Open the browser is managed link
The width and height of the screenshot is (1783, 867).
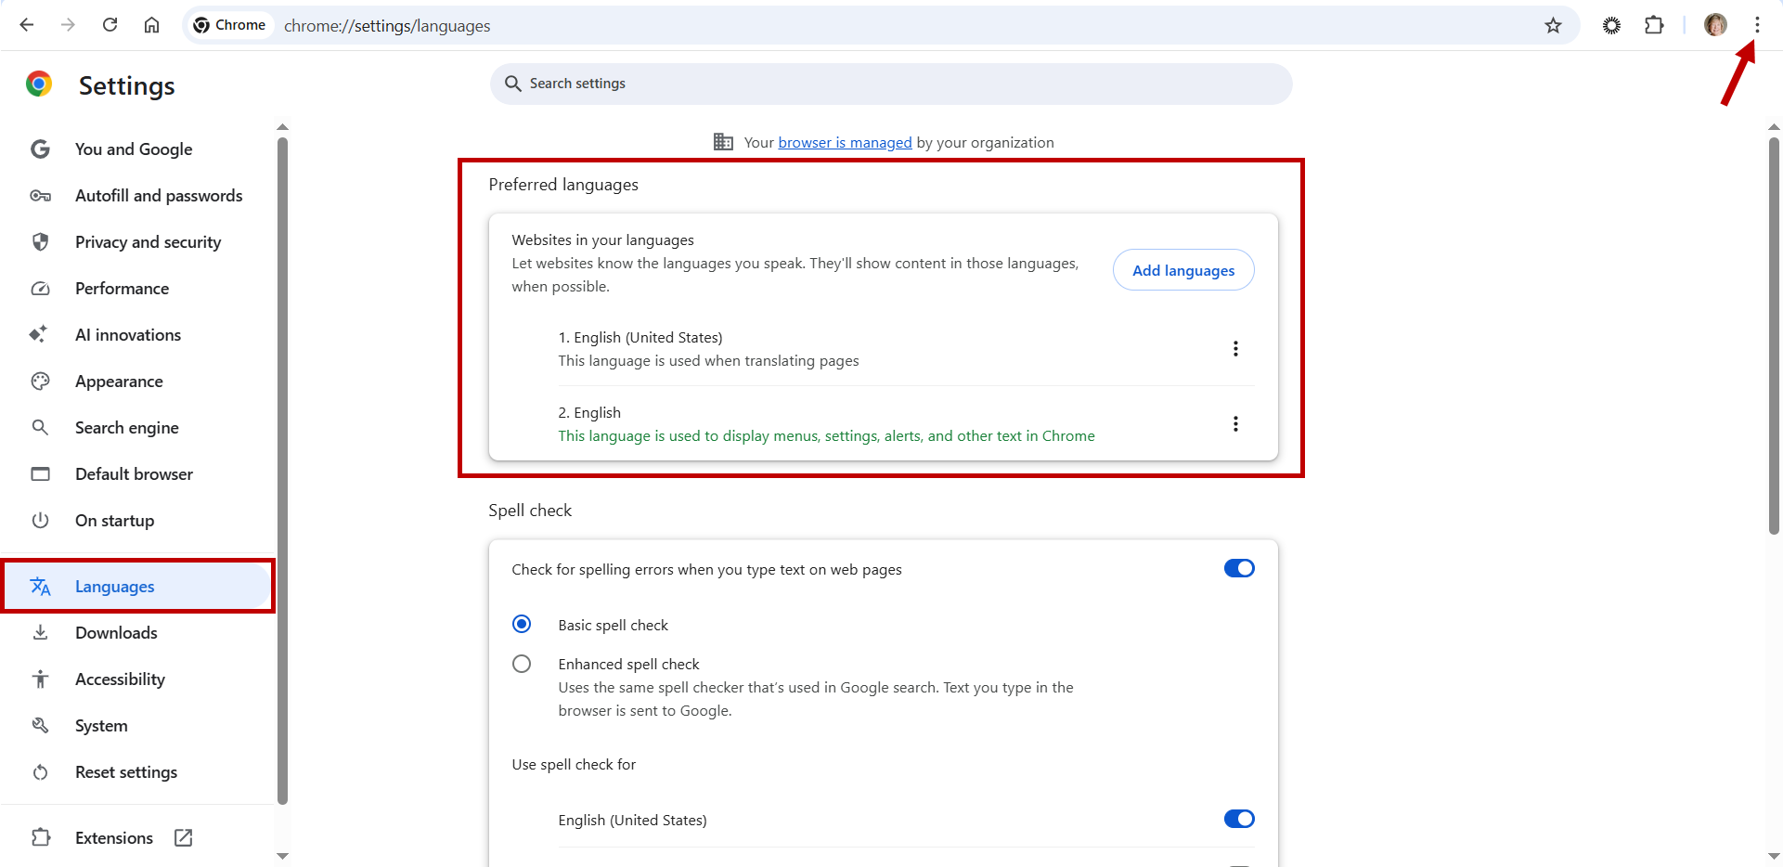click(845, 142)
